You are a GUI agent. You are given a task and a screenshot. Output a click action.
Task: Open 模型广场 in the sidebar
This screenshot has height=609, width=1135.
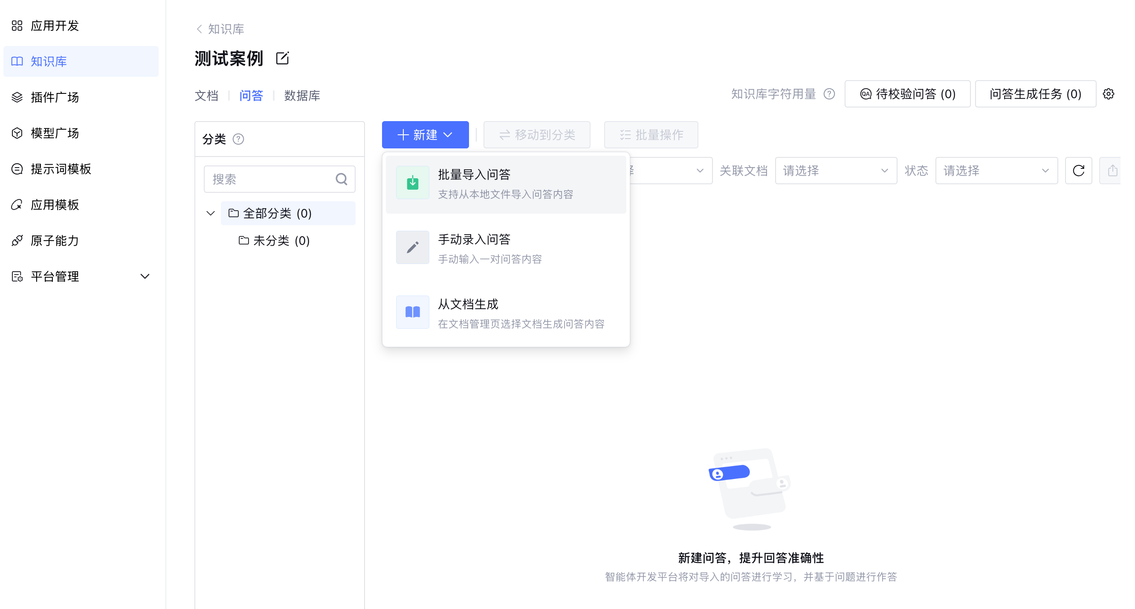point(55,133)
